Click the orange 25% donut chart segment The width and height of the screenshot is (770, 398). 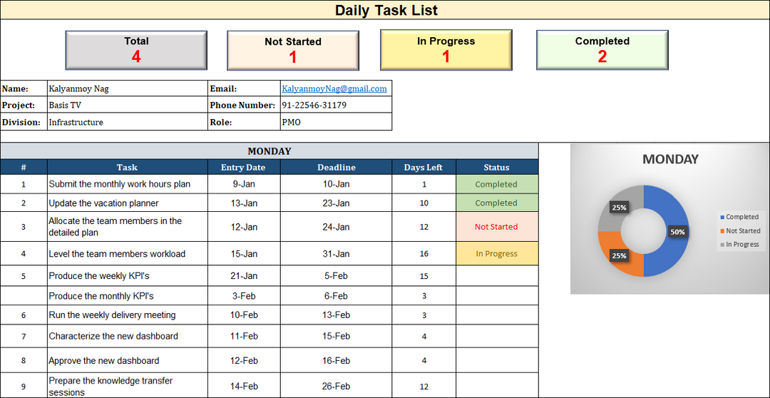615,257
